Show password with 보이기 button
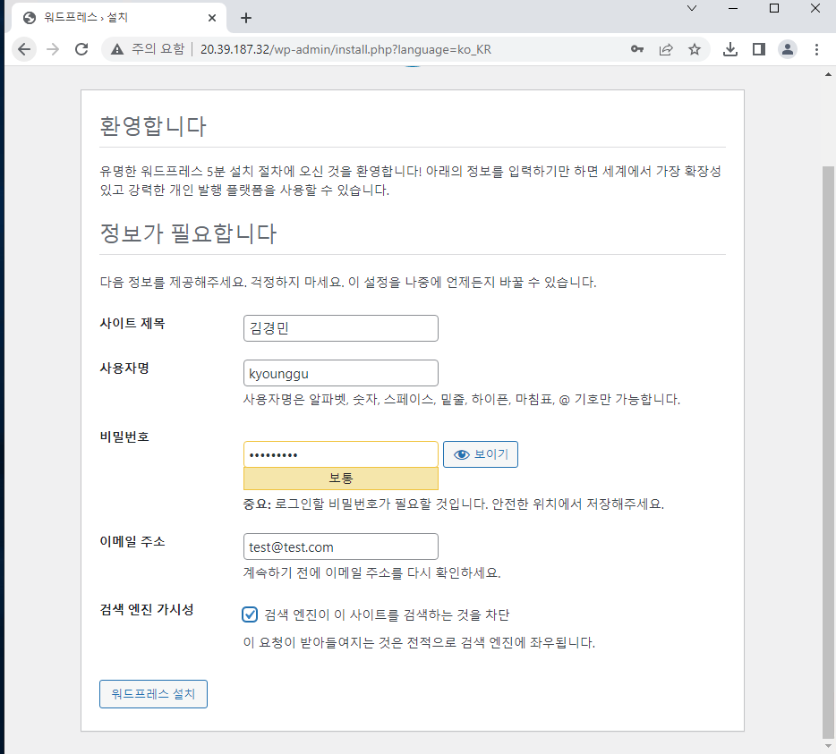Viewport: 836px width, 754px height. click(481, 454)
